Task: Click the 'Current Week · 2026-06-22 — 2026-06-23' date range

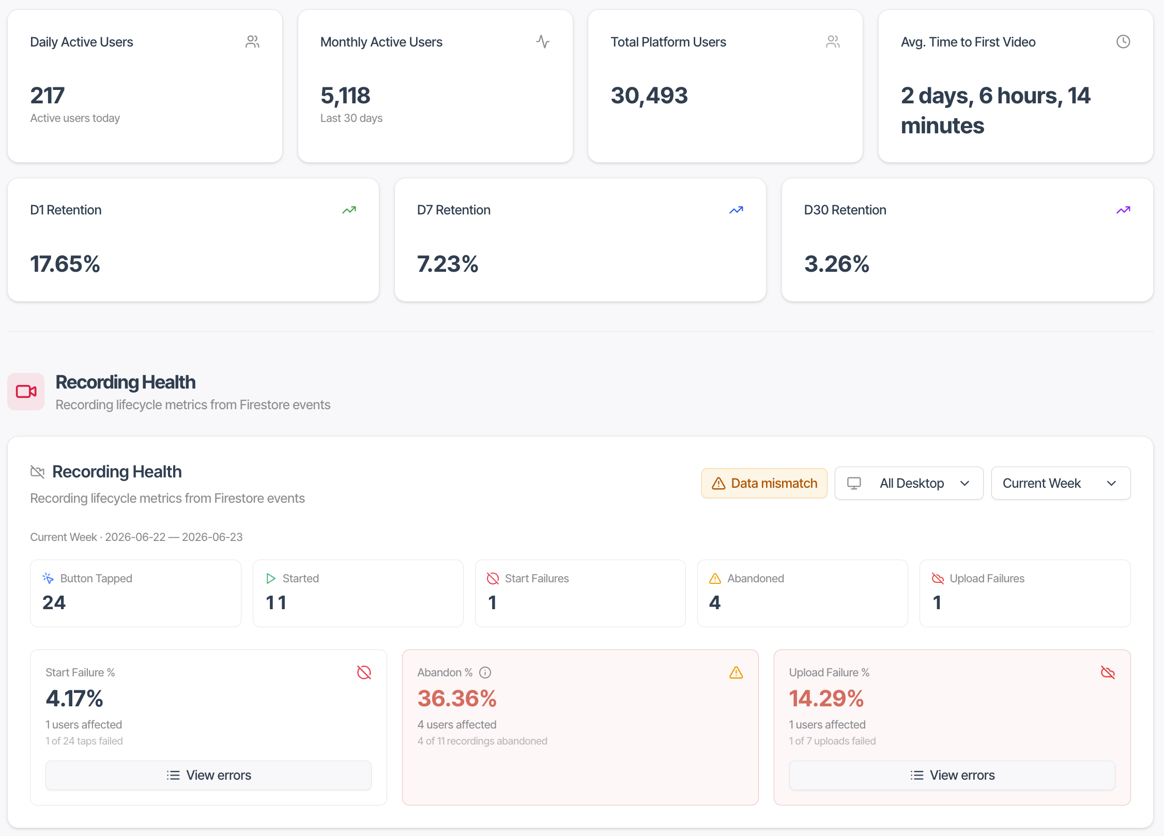Action: click(x=136, y=537)
